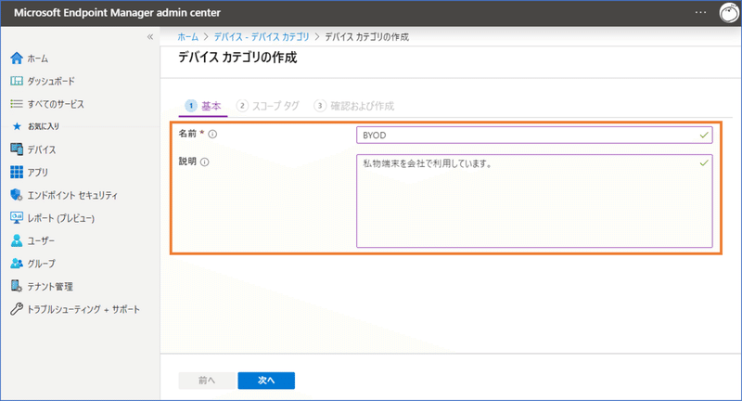Click the 名前 field containing BYOD

(x=534, y=135)
